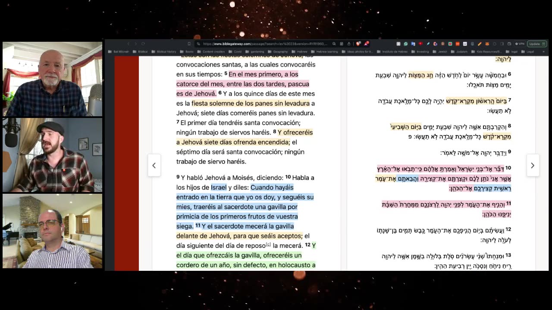This screenshot has height=310, width=552.
Task: Open the Biblical bookmarks folder
Action: (140, 52)
